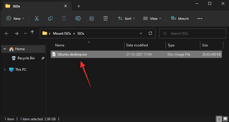Expand the This PC tree node
229x122 pixels.
click(x=5, y=70)
